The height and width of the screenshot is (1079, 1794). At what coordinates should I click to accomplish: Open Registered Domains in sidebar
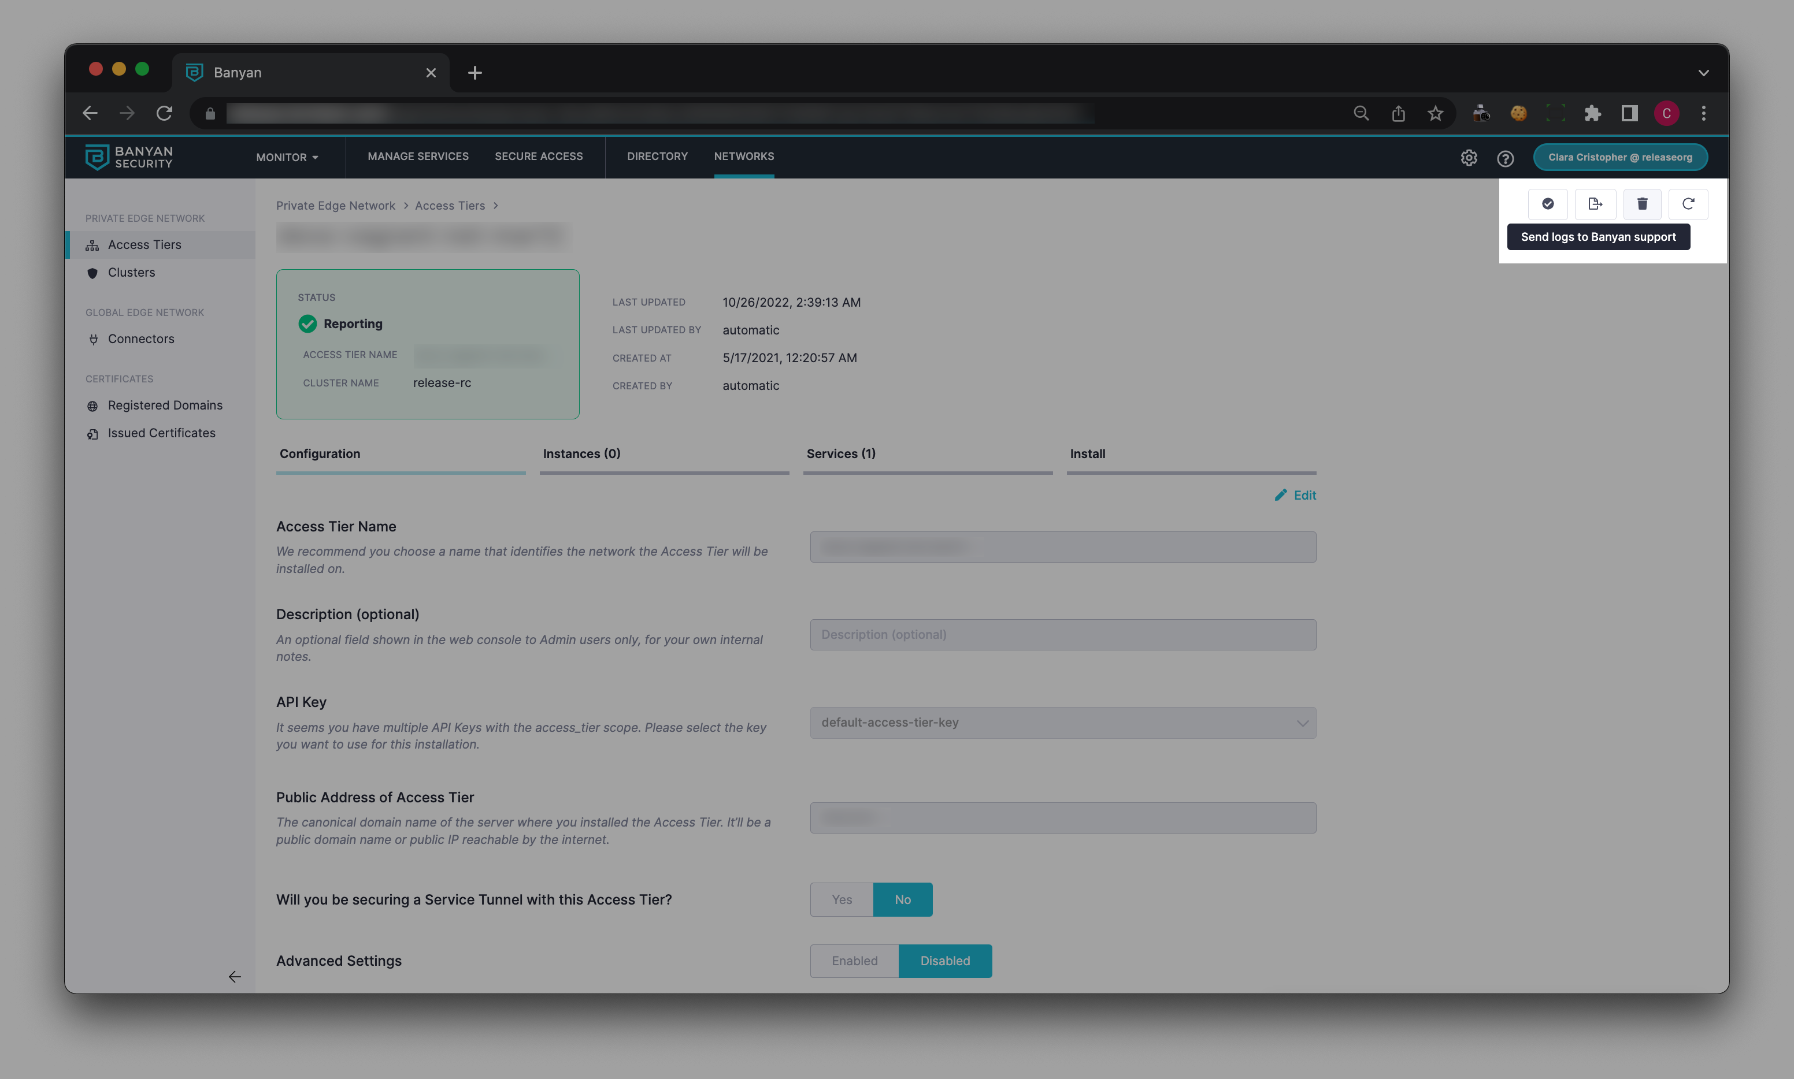coord(165,405)
